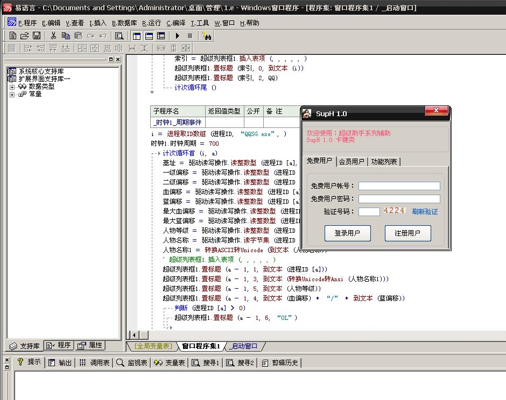This screenshot has width=506, height=400.
Task: Toggle the combined pane layout icon
Action: 161,36
